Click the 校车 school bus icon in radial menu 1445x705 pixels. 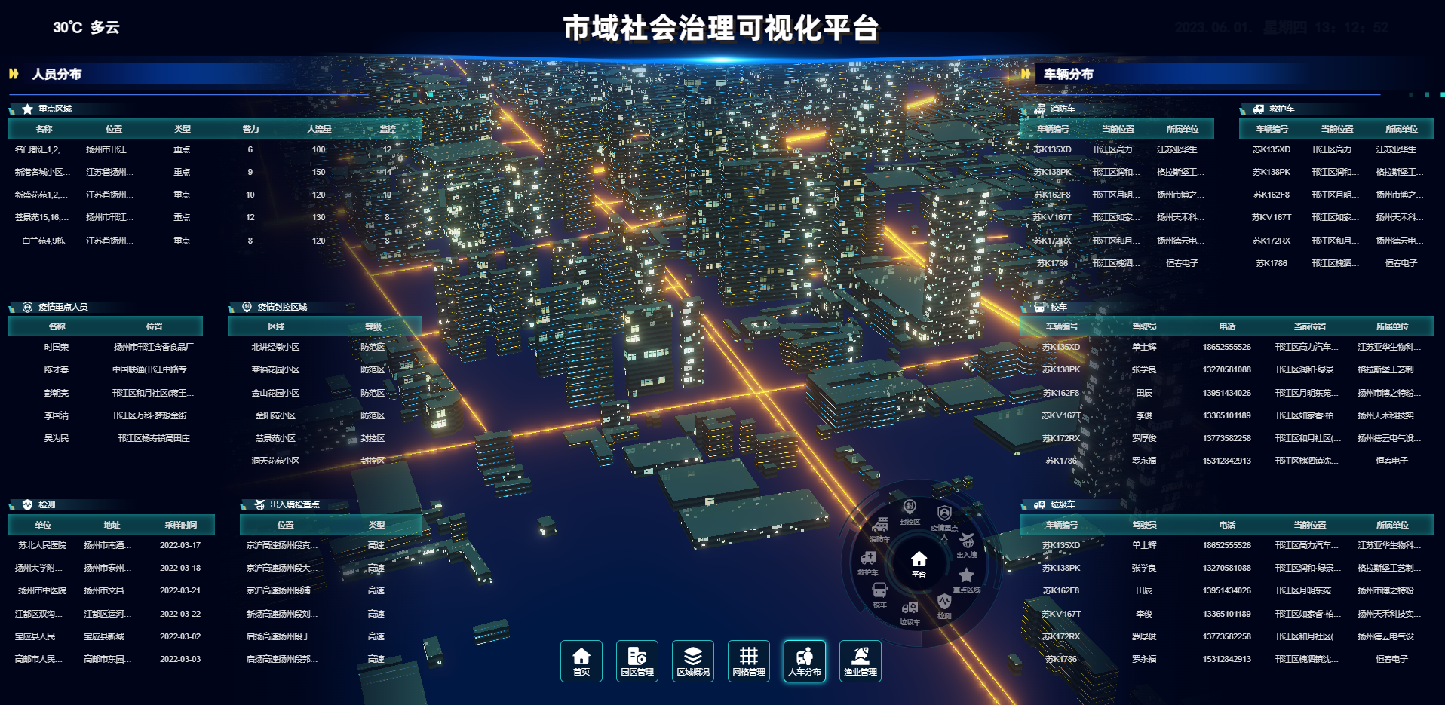tap(879, 591)
